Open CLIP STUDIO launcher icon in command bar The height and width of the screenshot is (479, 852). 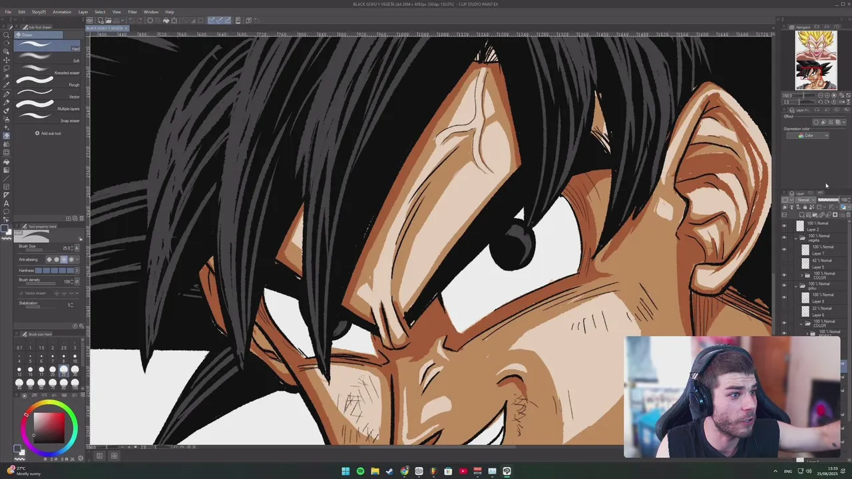(x=90, y=20)
